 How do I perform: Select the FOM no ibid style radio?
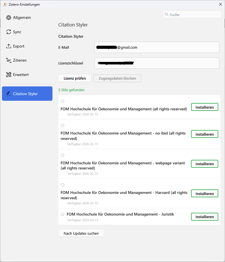[63, 125]
